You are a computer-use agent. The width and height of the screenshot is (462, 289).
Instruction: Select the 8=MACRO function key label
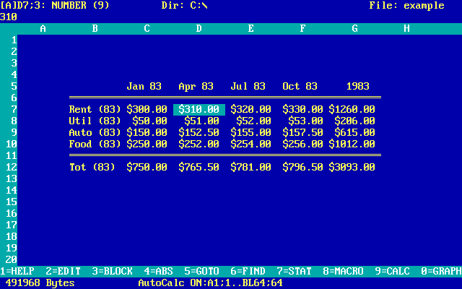coord(344,271)
